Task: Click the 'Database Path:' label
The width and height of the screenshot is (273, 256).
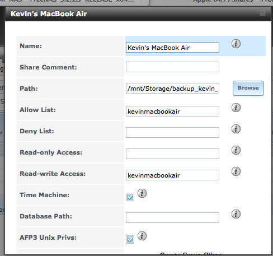Action: coord(46,216)
